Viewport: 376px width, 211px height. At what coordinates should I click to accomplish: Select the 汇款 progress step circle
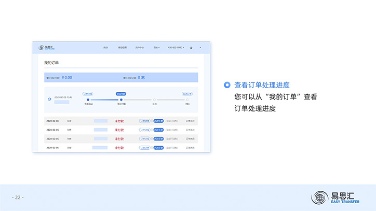(154, 100)
